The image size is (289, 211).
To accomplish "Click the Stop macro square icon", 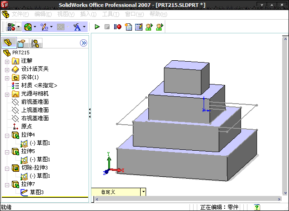I will [107, 27].
